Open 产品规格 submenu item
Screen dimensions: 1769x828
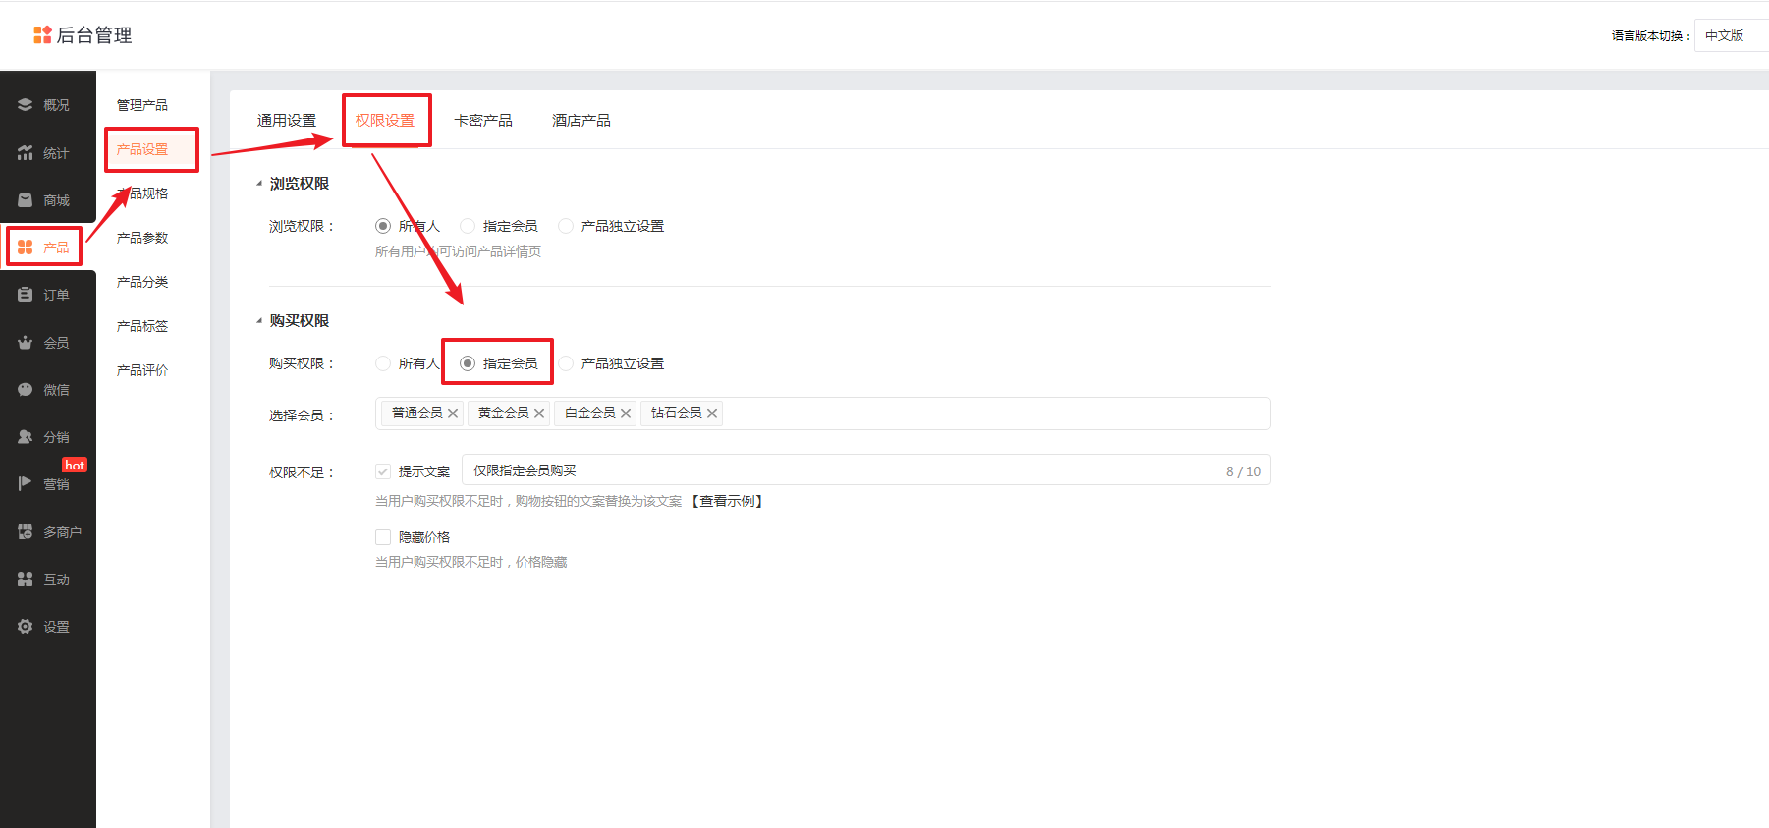coord(142,193)
